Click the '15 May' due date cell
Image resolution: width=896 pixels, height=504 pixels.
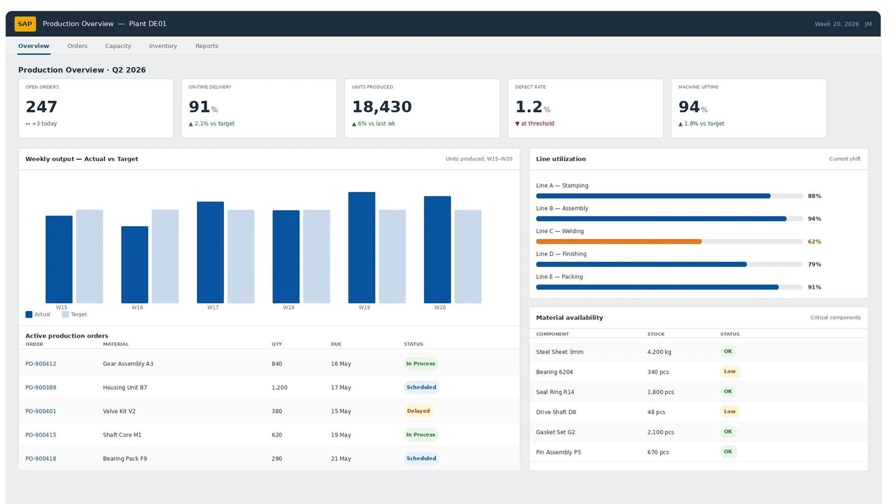point(341,412)
